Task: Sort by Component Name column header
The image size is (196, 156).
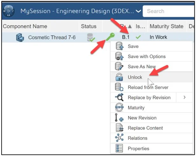Action: click(x=25, y=26)
